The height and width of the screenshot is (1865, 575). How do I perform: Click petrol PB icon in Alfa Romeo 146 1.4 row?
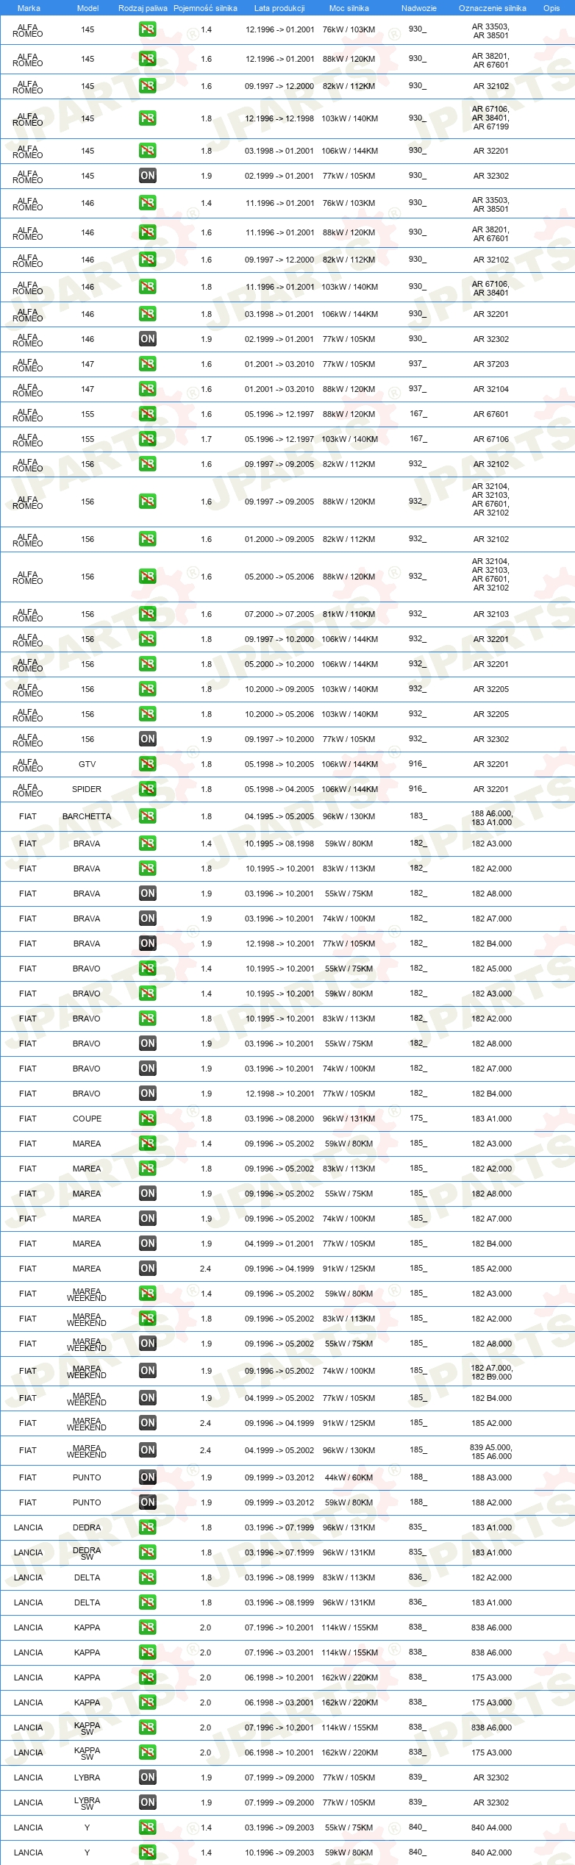147,203
